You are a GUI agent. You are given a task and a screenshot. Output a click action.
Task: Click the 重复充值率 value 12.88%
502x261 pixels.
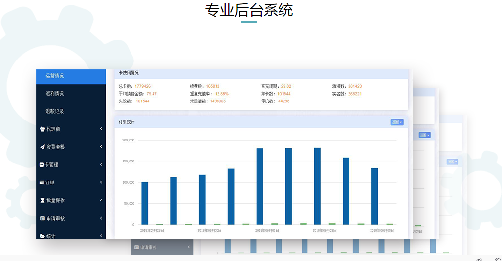[221, 94]
